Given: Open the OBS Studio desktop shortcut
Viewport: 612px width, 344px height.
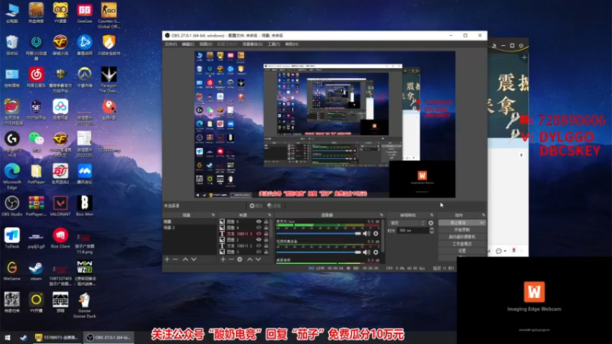Looking at the screenshot, I should [11, 206].
